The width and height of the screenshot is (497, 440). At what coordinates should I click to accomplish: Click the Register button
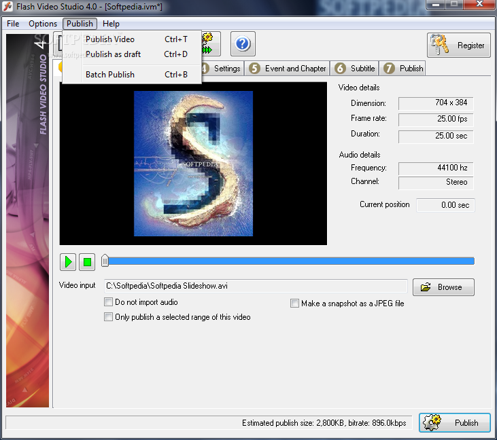click(459, 45)
